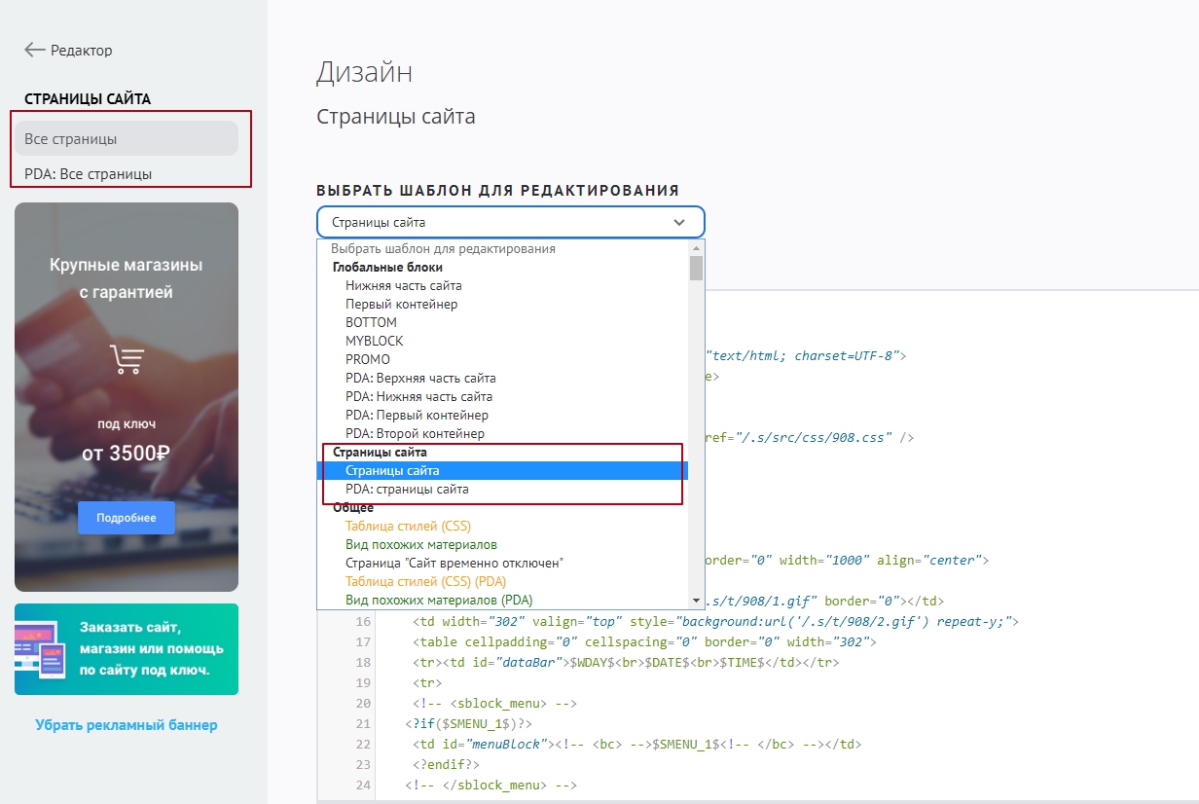Viewport: 1199px width, 804px height.
Task: Click the site order illustration icon
Action: point(41,648)
